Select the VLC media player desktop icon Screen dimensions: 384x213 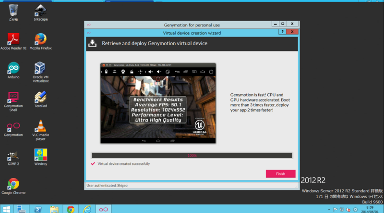(41, 130)
